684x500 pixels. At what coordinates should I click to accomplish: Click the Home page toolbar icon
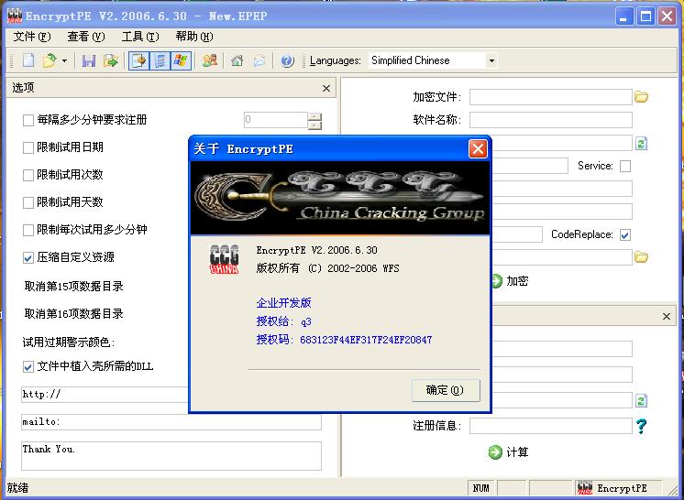click(x=237, y=60)
